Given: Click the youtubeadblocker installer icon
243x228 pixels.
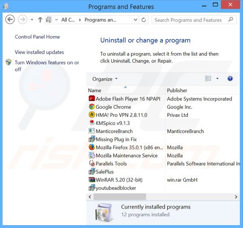Looking at the screenshot, I should point(92,188).
